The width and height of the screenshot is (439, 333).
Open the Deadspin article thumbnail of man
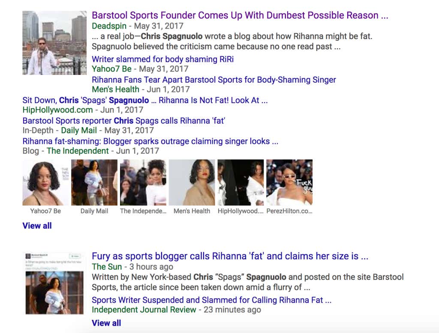tap(54, 43)
